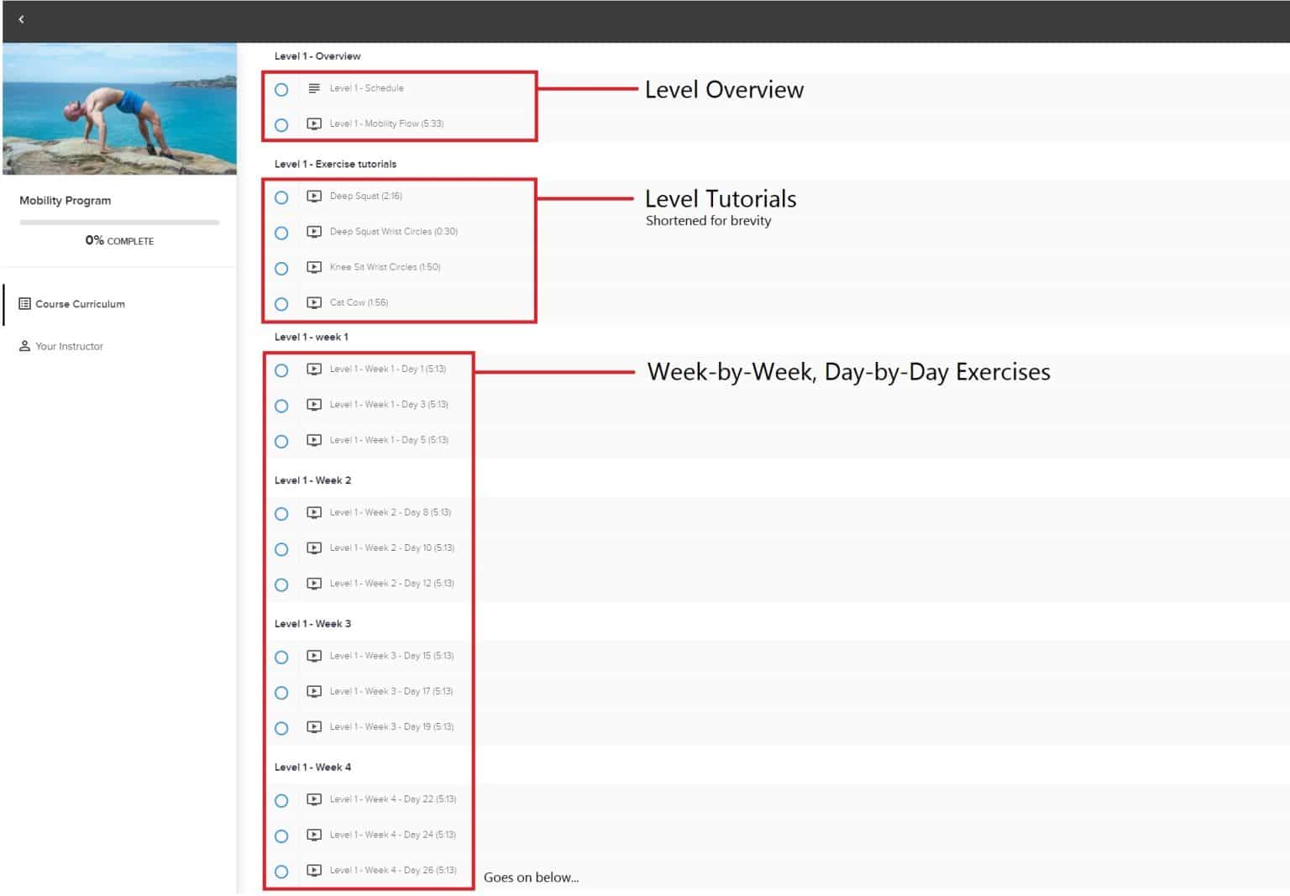The width and height of the screenshot is (1290, 896).
Task: Select the Level 1 - Exercise tutorials section header
Action: click(335, 164)
